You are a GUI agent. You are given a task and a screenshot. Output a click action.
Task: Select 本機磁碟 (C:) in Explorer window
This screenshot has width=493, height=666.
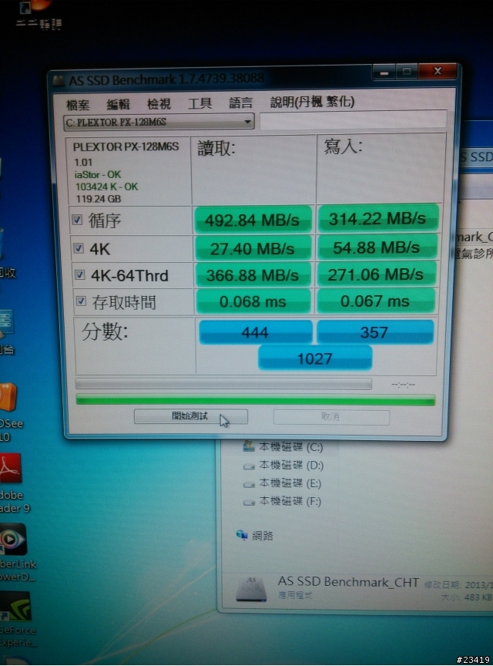tap(291, 447)
